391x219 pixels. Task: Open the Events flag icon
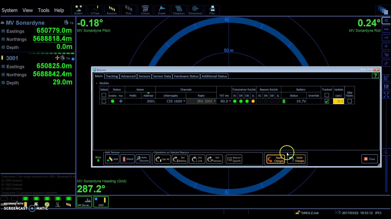tap(162, 10)
